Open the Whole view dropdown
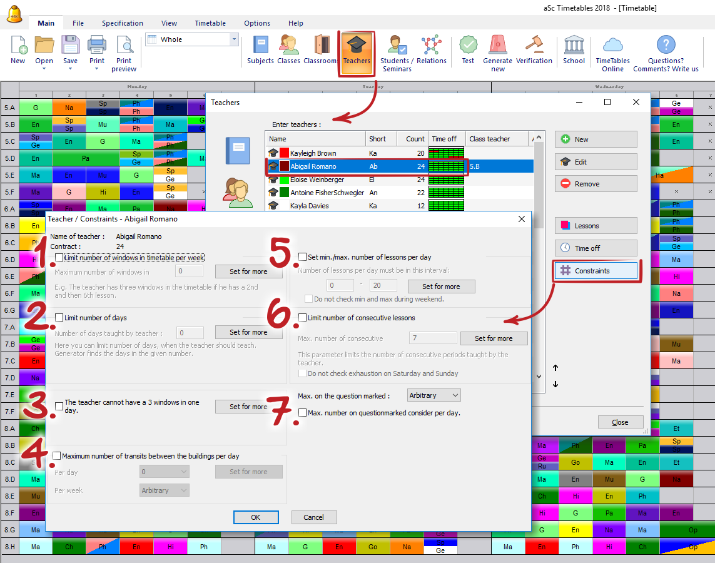 pos(234,39)
